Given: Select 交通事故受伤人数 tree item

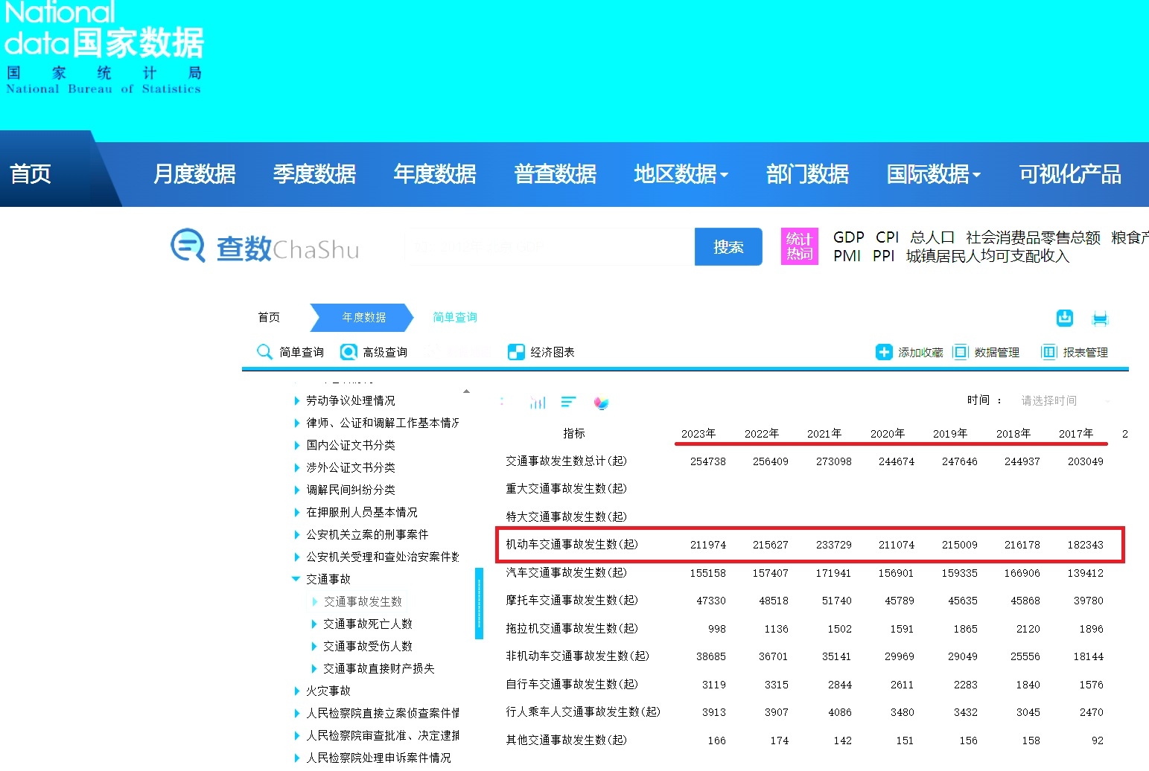Looking at the screenshot, I should (368, 646).
